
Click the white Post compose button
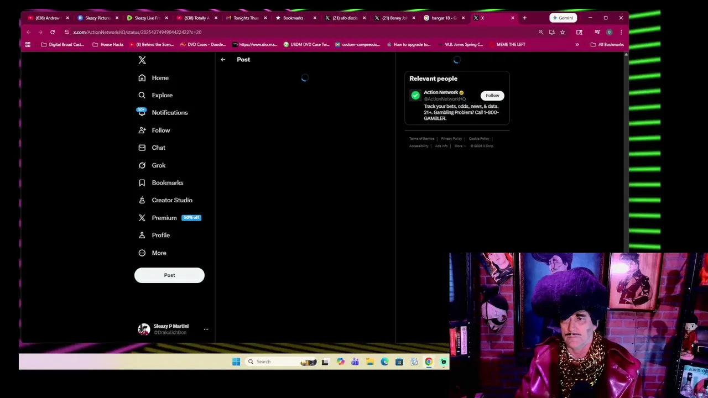click(169, 275)
